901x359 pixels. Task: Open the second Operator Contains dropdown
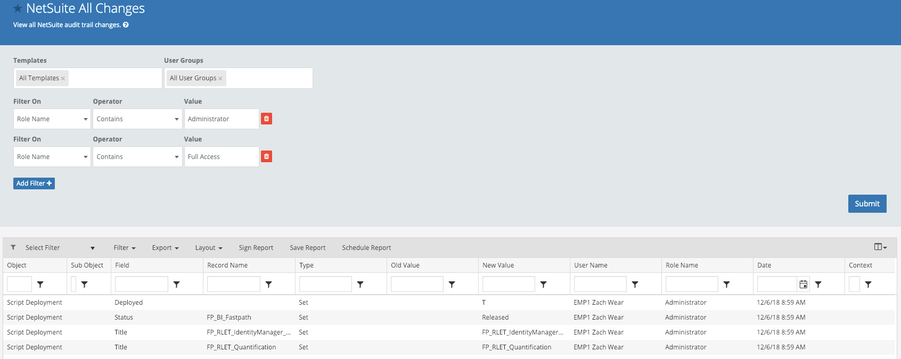click(x=137, y=157)
